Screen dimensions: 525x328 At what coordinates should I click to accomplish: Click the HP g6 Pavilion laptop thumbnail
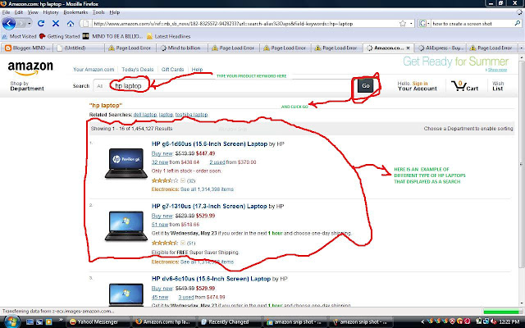coord(126,163)
